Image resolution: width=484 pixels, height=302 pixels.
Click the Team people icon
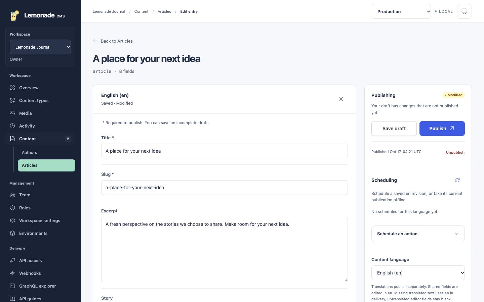coord(12,195)
